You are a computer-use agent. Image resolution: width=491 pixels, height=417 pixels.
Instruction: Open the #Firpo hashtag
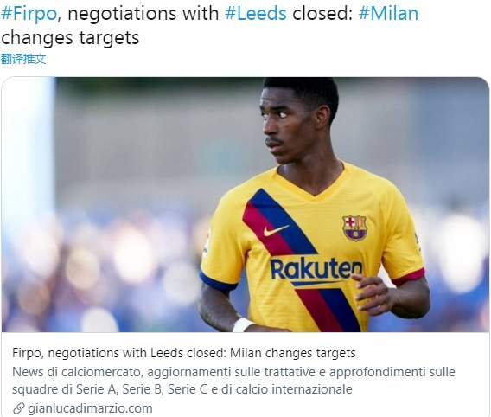tap(29, 14)
